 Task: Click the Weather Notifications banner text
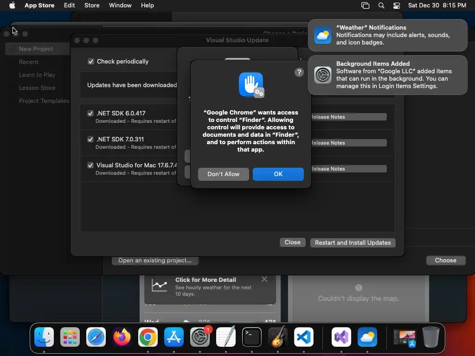pyautogui.click(x=393, y=35)
